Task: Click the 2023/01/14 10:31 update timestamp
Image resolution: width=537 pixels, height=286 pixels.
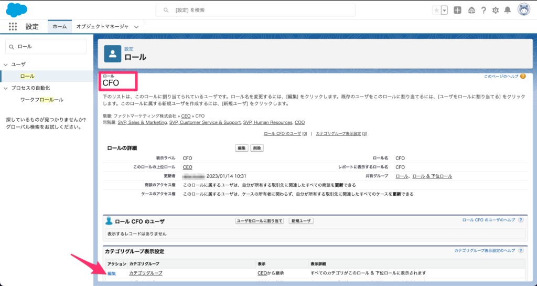Action: [227, 176]
